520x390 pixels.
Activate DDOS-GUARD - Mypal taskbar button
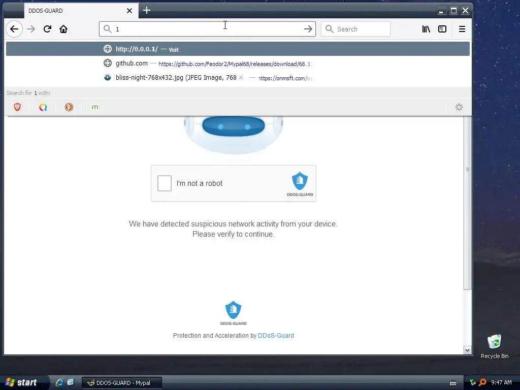point(122,383)
